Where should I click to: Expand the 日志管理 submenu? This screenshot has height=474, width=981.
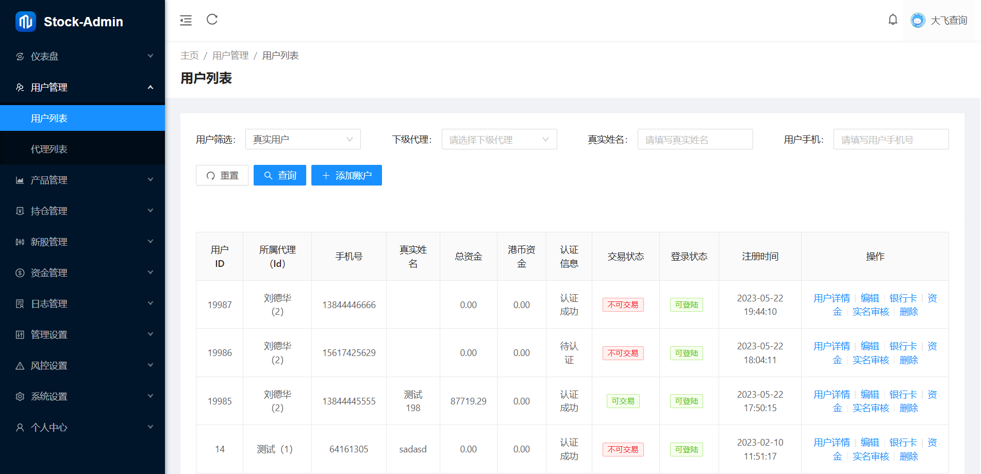(x=82, y=304)
